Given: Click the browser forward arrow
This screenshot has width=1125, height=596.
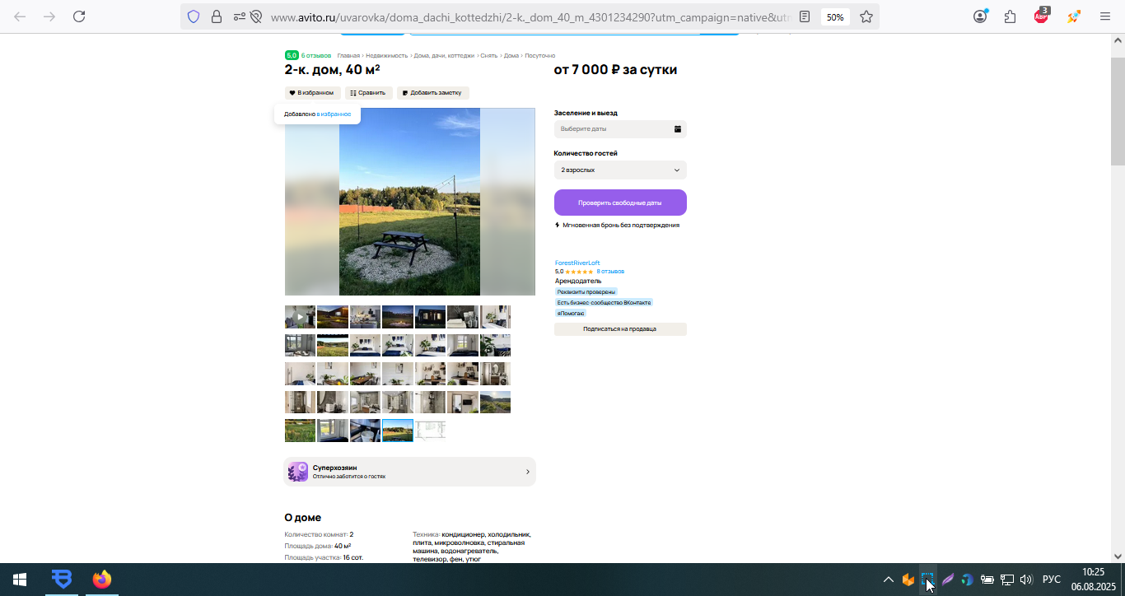Looking at the screenshot, I should coord(49,16).
